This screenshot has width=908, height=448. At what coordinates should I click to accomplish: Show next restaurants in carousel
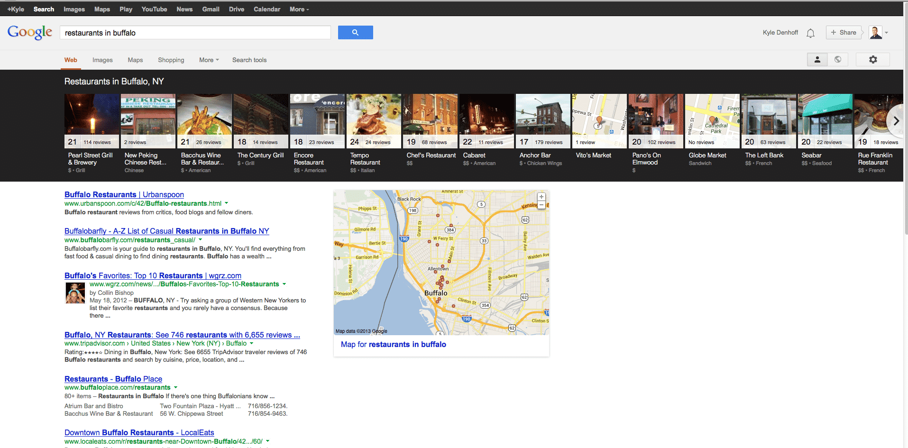[896, 121]
